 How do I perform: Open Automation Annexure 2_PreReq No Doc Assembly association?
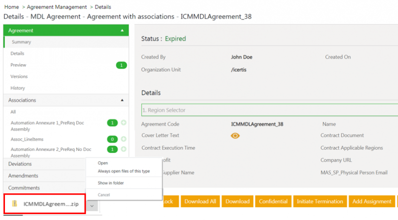click(x=51, y=152)
